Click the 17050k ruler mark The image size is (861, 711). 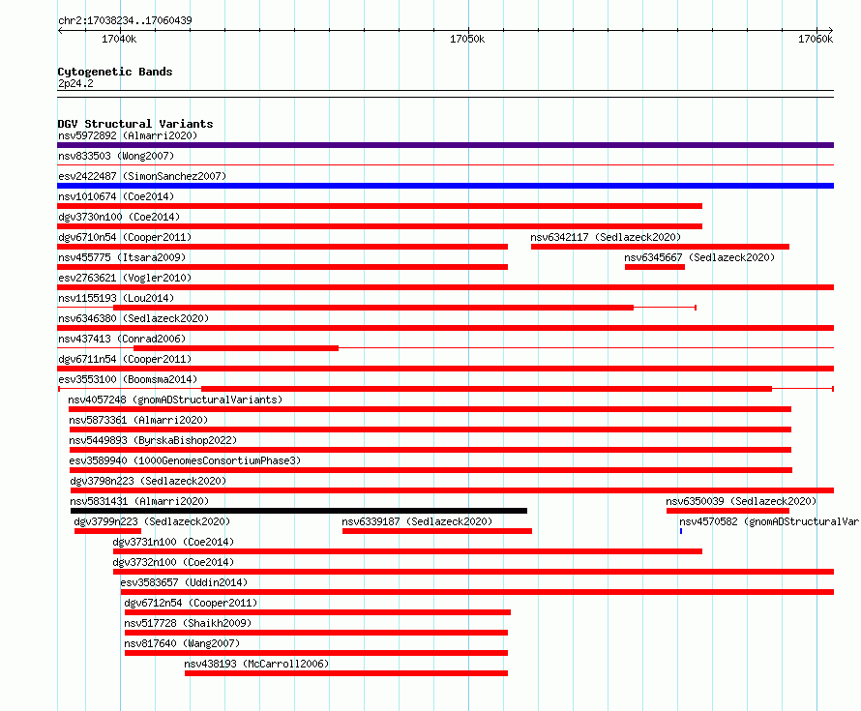point(467,39)
